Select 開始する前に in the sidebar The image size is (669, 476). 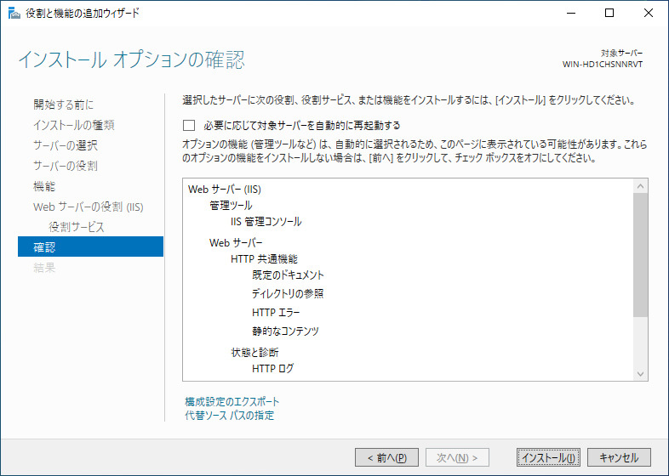[64, 105]
